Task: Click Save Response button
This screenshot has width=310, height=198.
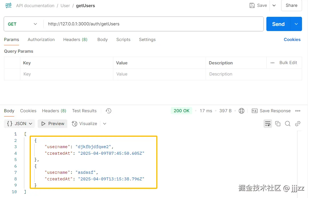Action: 271,111
